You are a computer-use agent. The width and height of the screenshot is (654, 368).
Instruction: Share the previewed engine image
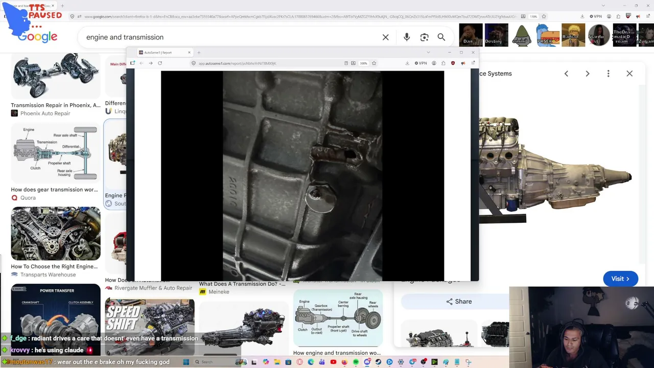459,302
